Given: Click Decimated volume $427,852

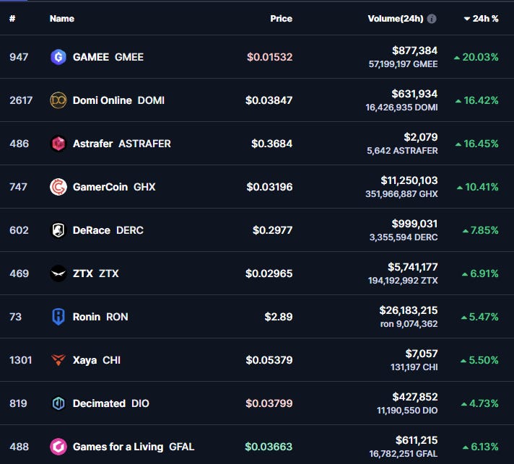Looking at the screenshot, I should coord(415,397).
